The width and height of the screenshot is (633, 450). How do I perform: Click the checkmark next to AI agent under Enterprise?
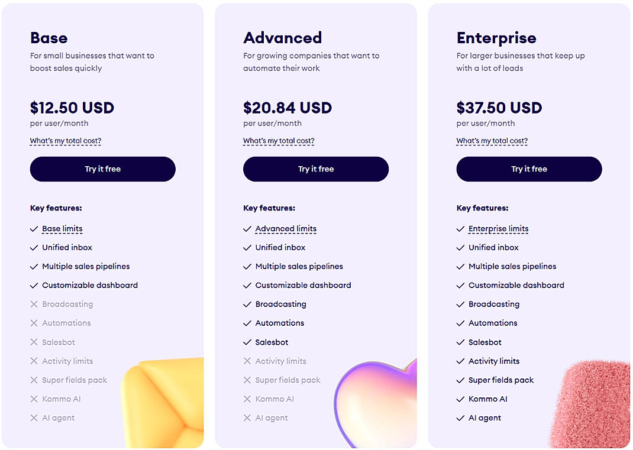click(460, 417)
